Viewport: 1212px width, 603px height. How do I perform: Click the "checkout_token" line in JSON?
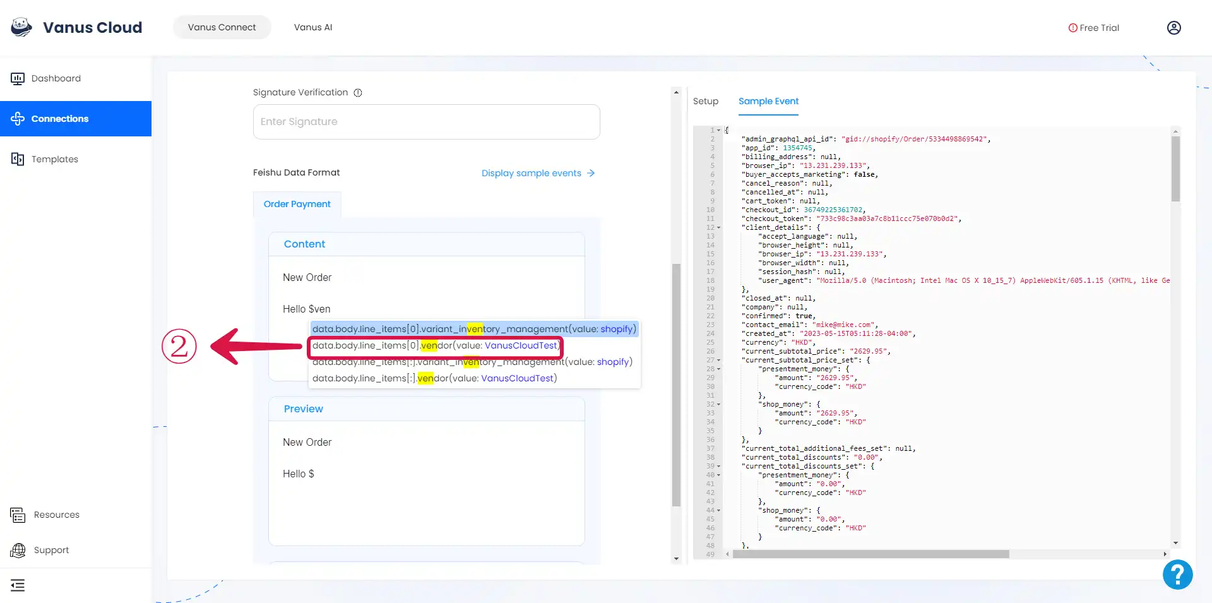point(852,218)
